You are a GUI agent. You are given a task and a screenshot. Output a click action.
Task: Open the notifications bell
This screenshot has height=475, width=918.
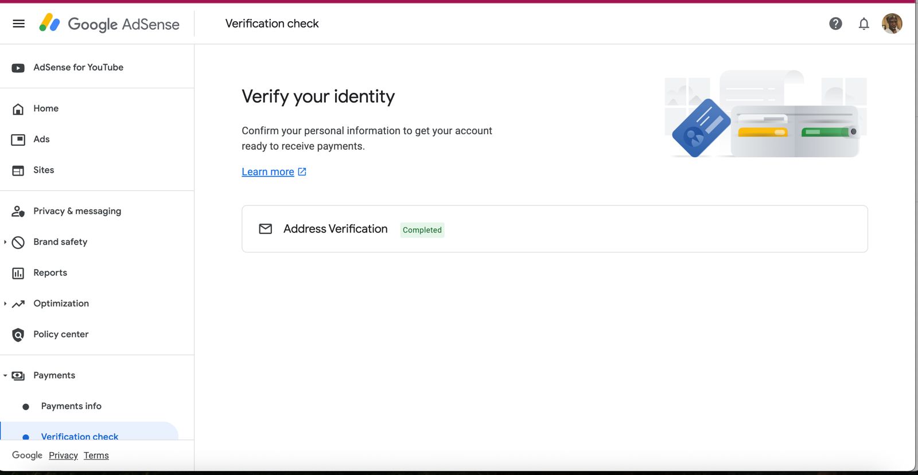[863, 24]
